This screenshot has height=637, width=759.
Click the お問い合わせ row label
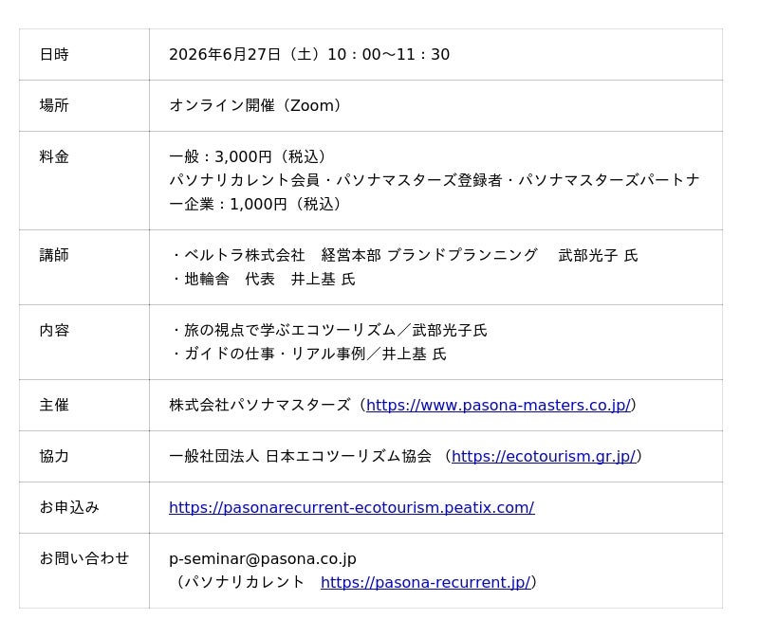tap(84, 559)
